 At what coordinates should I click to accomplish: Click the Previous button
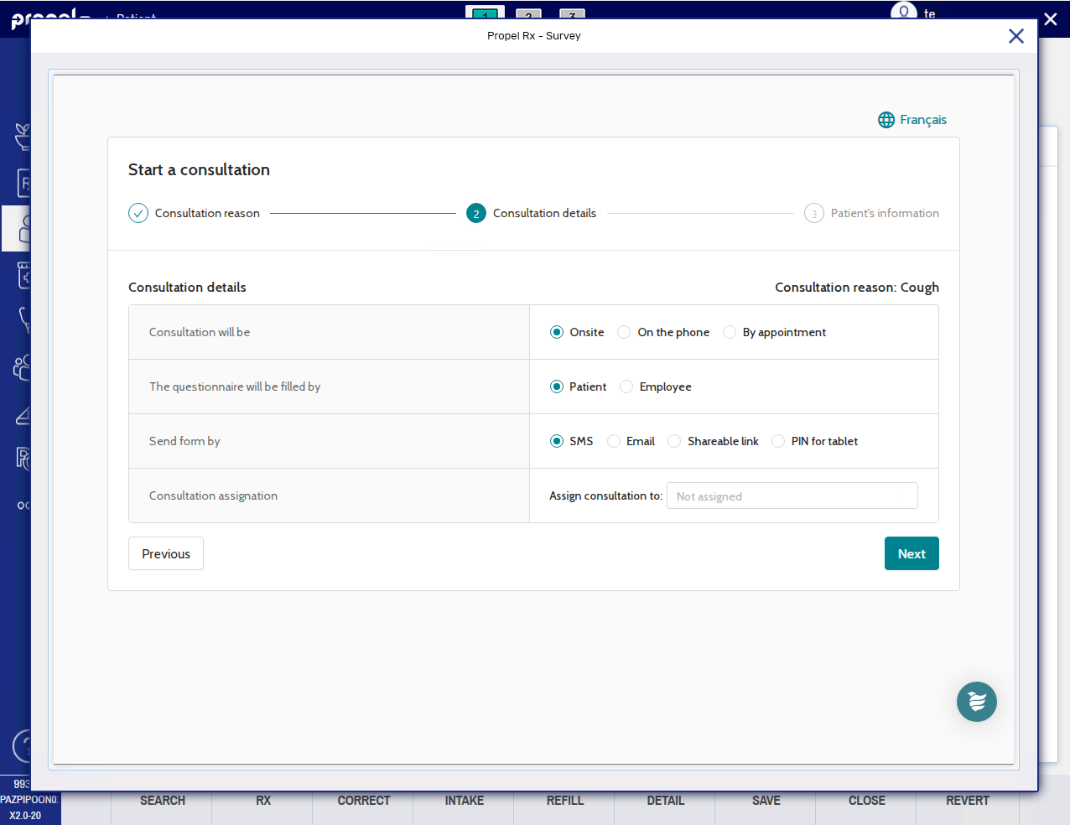(x=166, y=553)
